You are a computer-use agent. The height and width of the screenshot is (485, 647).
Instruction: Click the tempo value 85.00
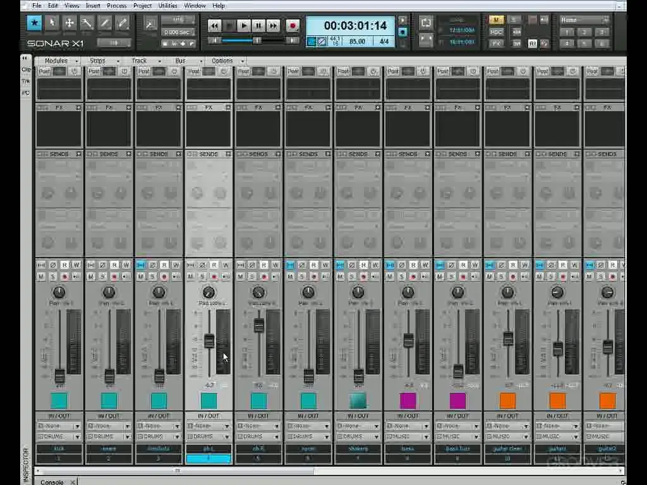[x=357, y=41]
